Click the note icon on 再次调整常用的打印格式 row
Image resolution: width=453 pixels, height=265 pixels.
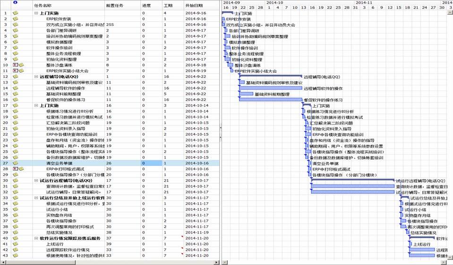click(x=15, y=227)
